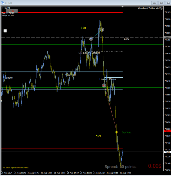This screenshot has height=176, width=171.
Task: Select the yellow '120' points label
Action: point(83,28)
